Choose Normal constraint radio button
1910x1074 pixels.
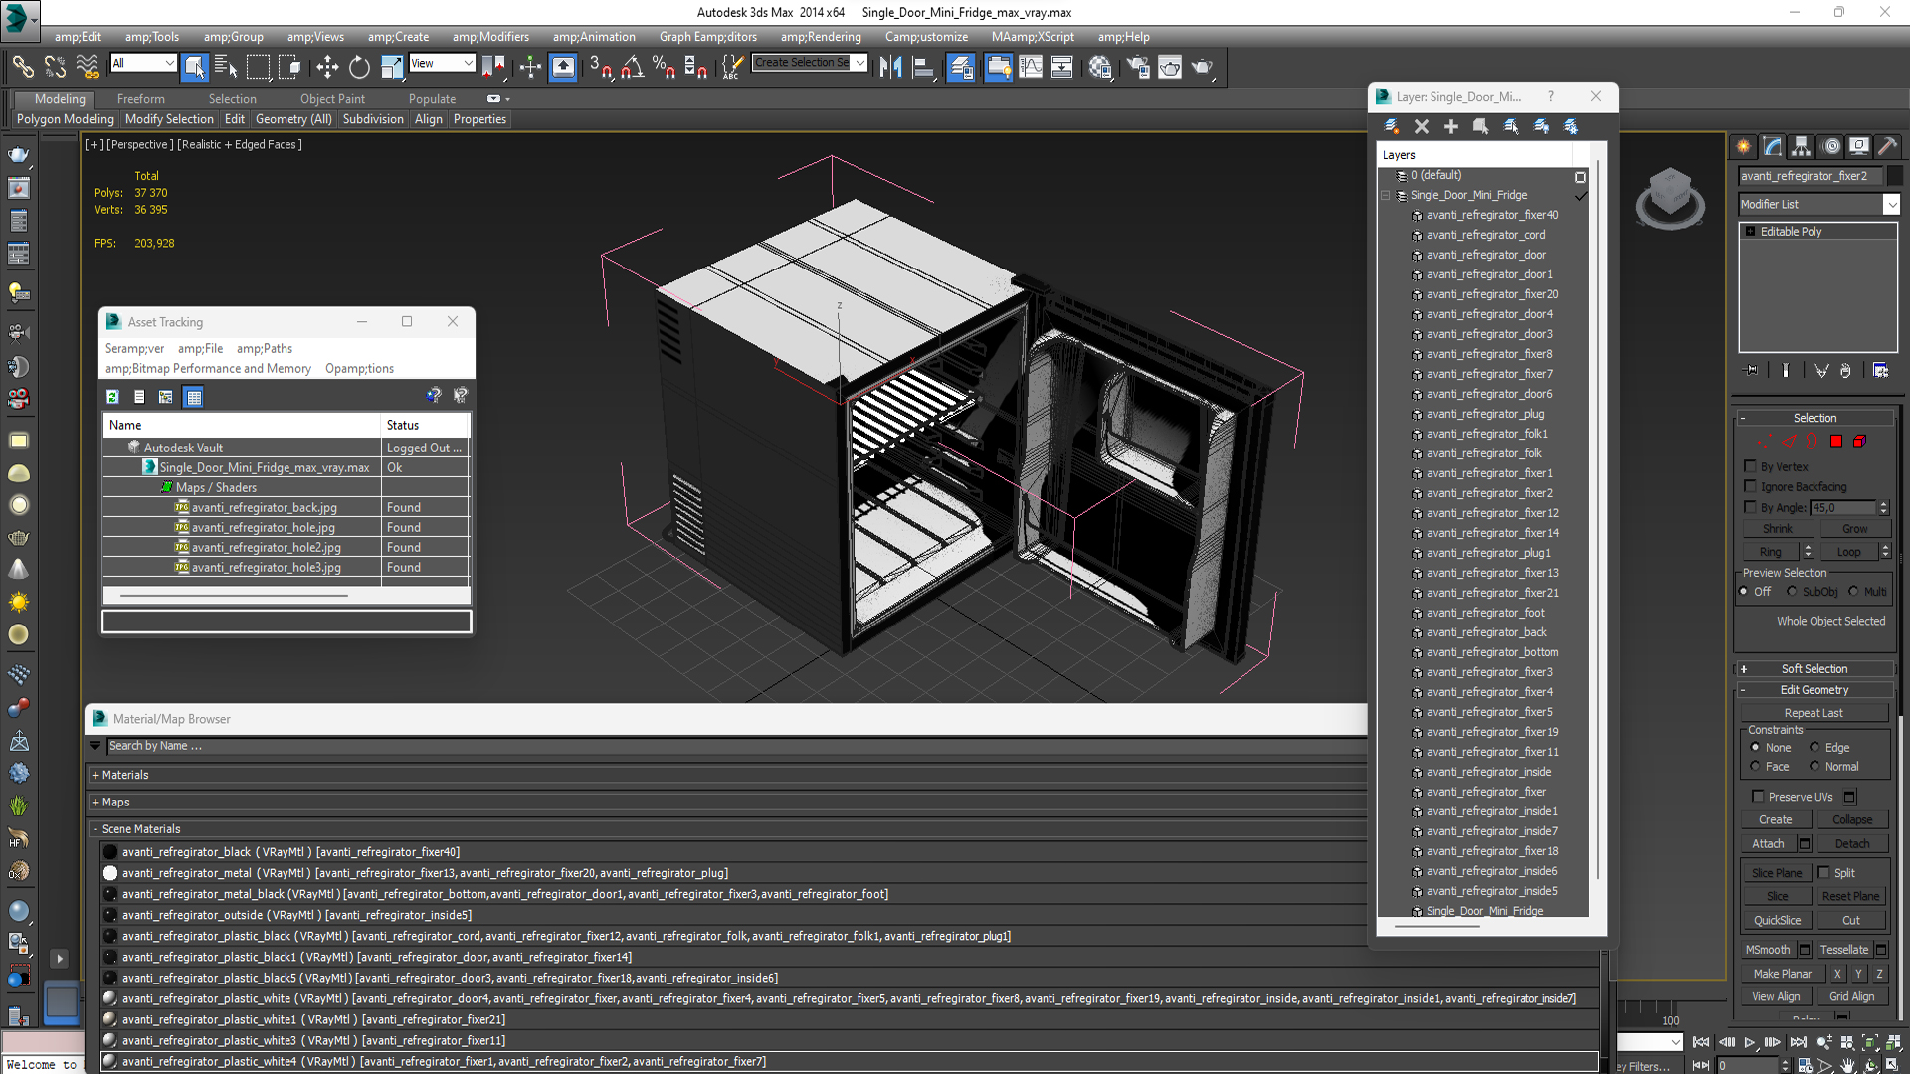pyautogui.click(x=1815, y=767)
